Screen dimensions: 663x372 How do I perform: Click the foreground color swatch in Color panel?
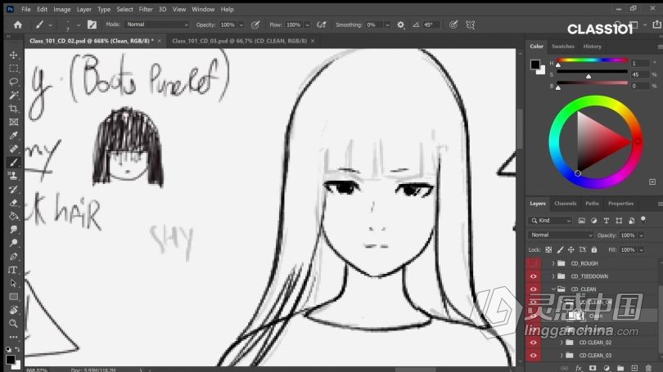pyautogui.click(x=534, y=65)
